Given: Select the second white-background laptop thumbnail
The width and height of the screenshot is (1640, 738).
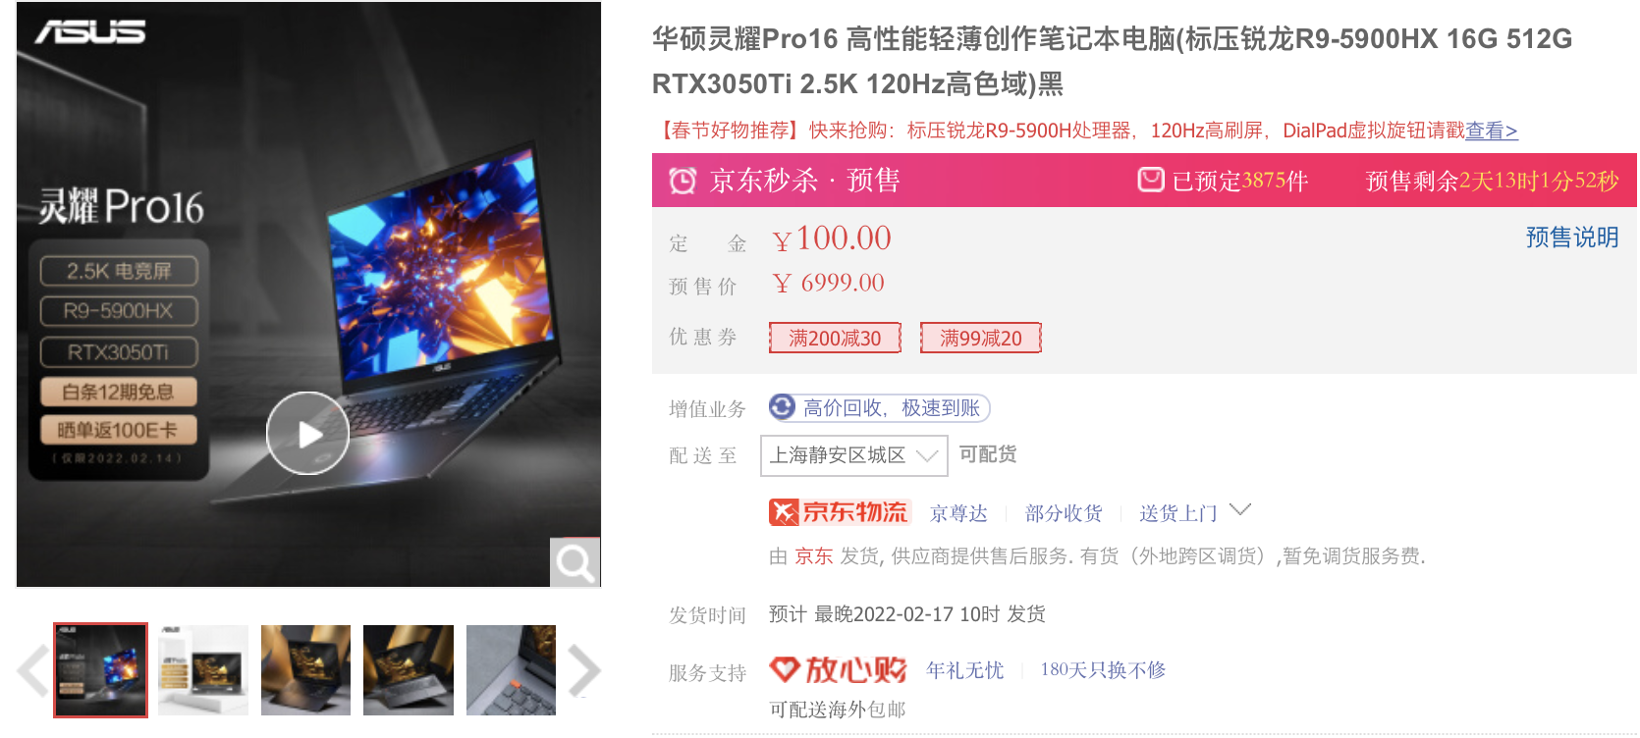Looking at the screenshot, I should click(x=203, y=670).
